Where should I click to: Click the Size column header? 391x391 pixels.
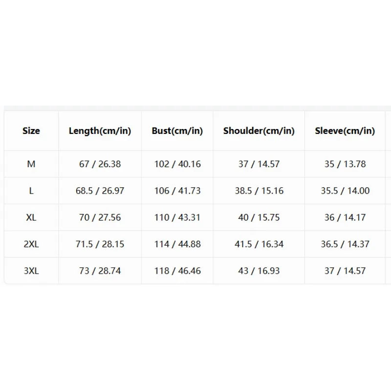pos(31,130)
